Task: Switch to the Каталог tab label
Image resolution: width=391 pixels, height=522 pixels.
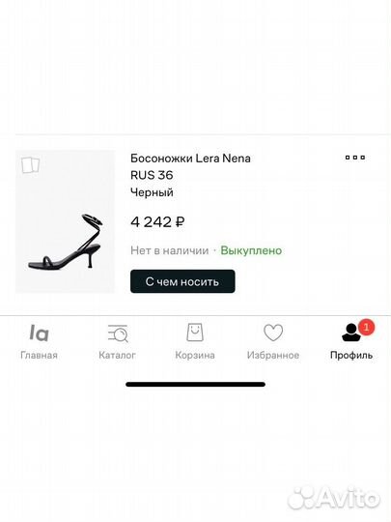Action: coord(118,355)
